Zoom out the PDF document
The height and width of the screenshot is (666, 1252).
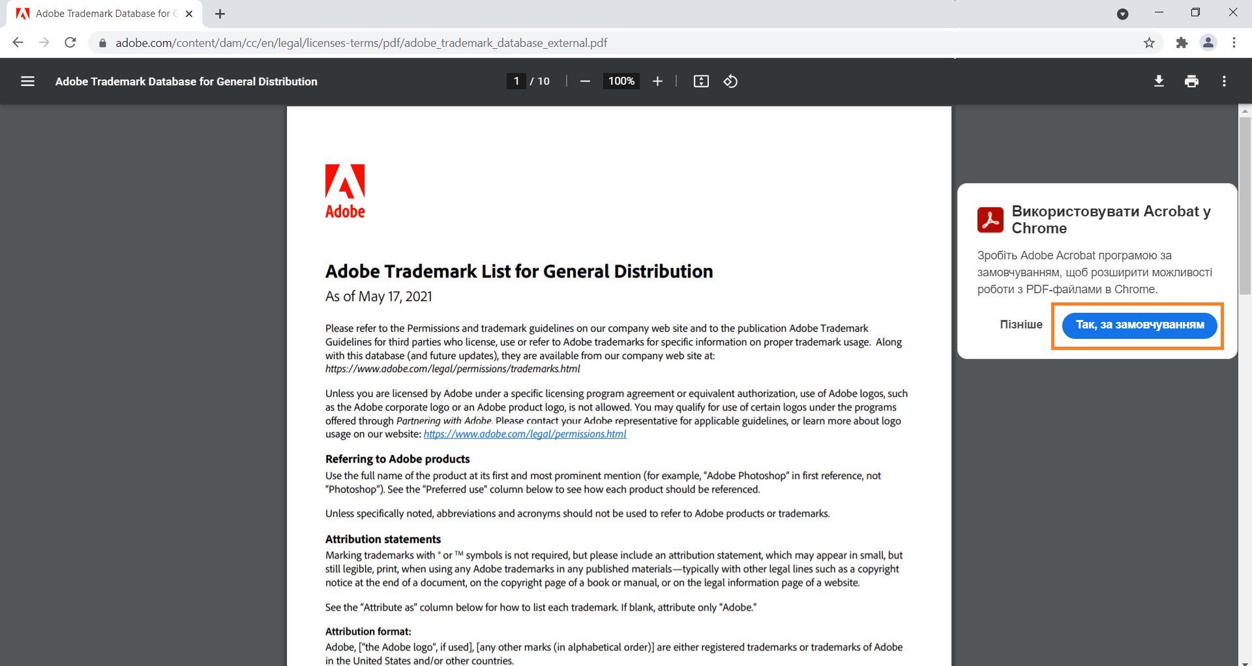point(585,81)
